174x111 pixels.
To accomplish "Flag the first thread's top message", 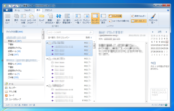I will [x=90, y=43].
